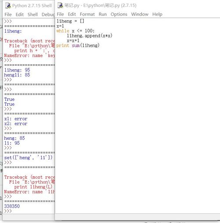
Task: Open the Format menu in the editor
Action: [x=87, y=14]
